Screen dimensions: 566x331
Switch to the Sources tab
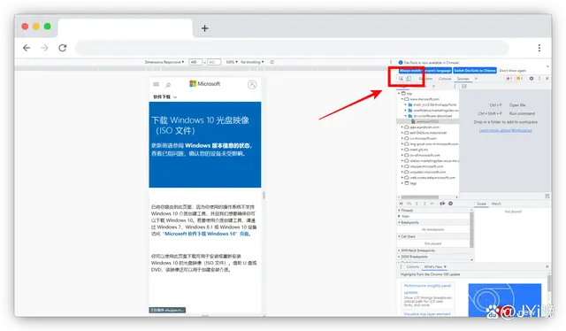pos(463,79)
